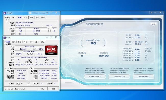Image resolution: width=166 pixels, height=100 pixels.
Task: Click the SUBMIT SAVED button in 3DMark
Action: coord(144,76)
